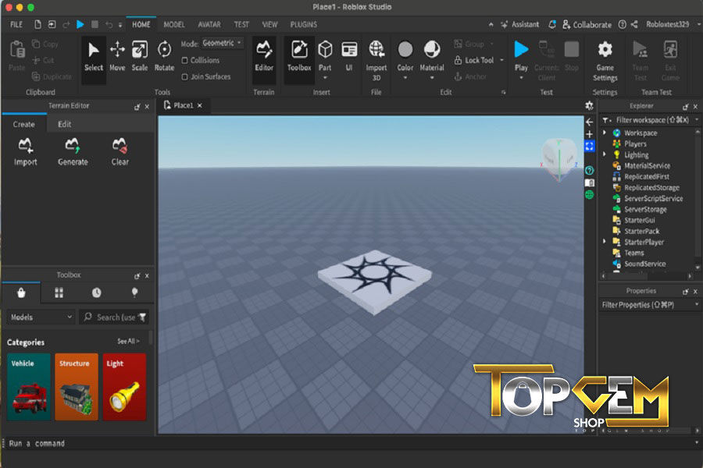Choose the Rotate tool
This screenshot has width=703, height=468.
click(164, 55)
